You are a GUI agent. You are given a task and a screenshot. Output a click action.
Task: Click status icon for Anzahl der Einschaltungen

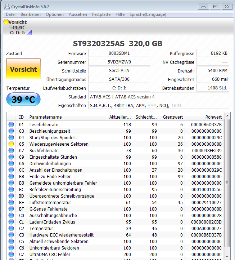11,170
